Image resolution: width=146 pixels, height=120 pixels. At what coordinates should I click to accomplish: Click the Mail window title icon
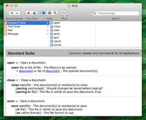(x=69, y=6)
